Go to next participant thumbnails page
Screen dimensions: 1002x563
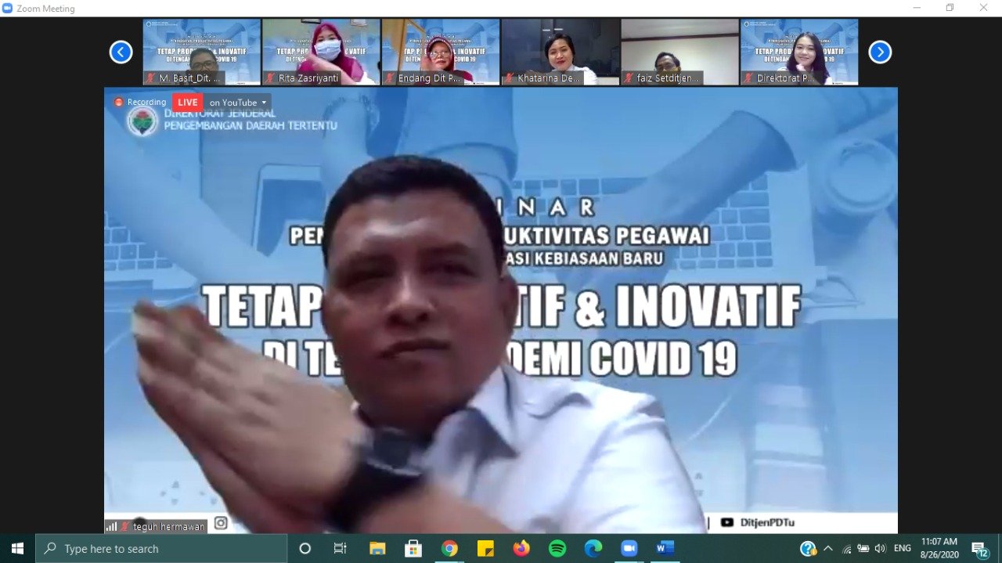coord(880,52)
